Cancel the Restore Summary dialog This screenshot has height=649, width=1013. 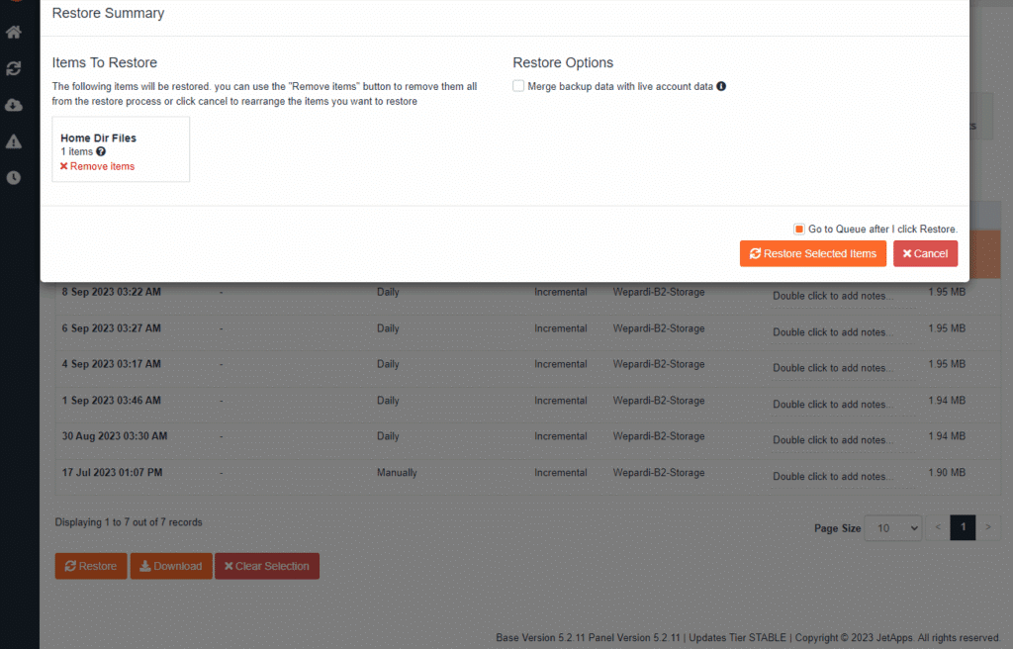point(925,253)
